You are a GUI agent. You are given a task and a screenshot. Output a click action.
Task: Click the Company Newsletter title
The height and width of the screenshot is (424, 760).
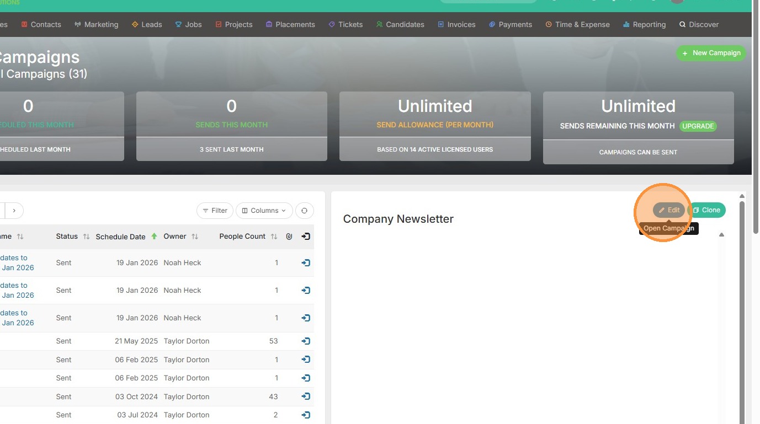(398, 219)
